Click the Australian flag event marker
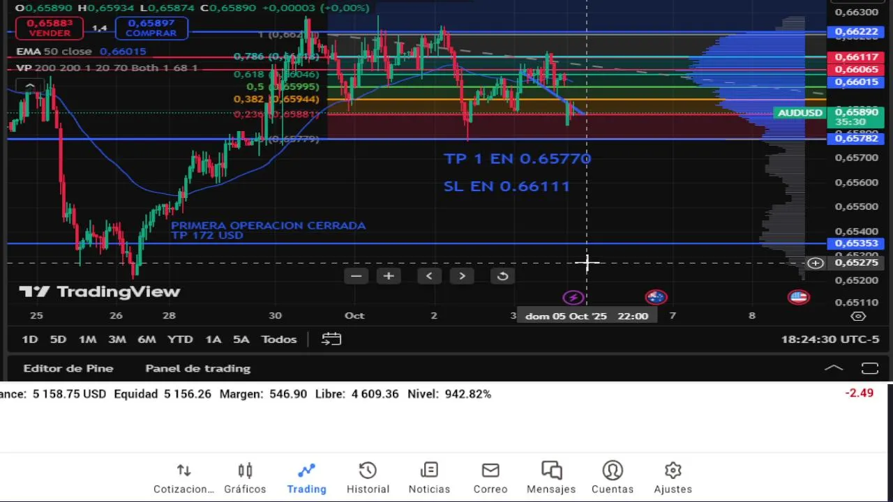This screenshot has width=893, height=502. 656,298
